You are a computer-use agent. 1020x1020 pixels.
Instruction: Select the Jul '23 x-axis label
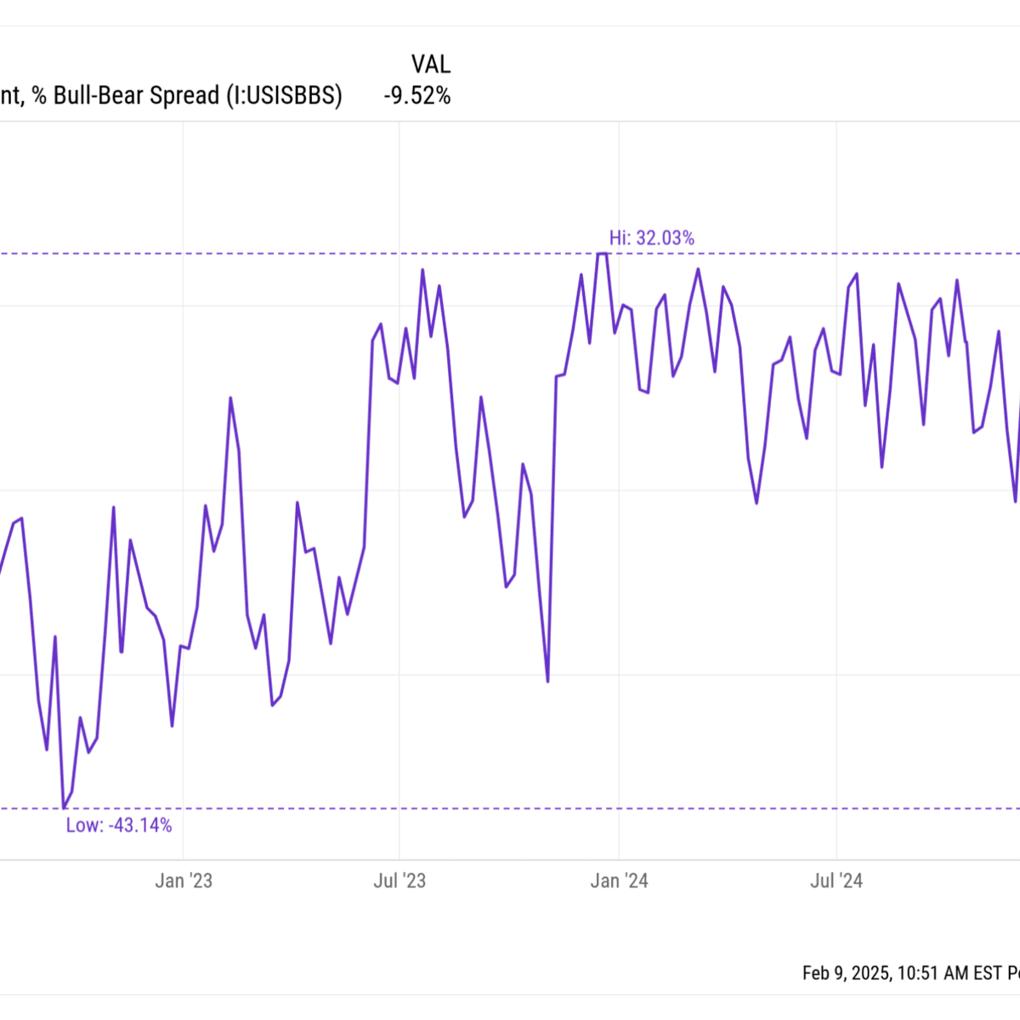point(399,881)
